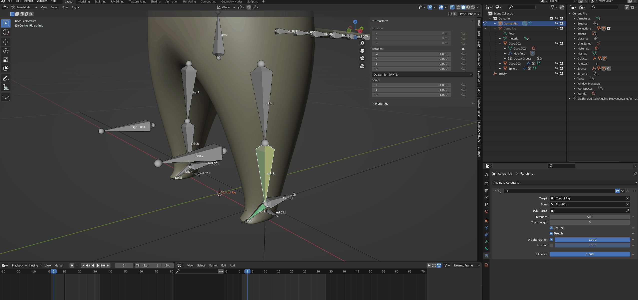Hide the Cube.003 object in outliner
This screenshot has width=638, height=300.
tap(556, 64)
